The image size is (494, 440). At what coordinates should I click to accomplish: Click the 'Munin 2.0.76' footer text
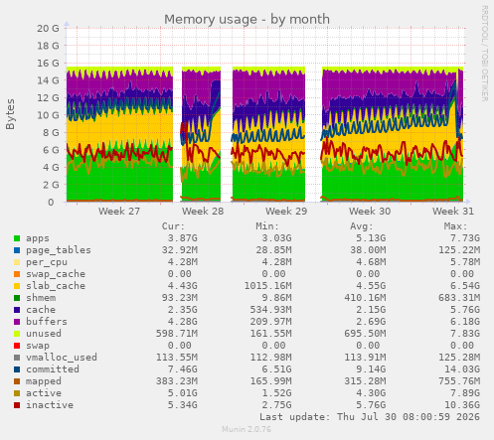pyautogui.click(x=247, y=429)
